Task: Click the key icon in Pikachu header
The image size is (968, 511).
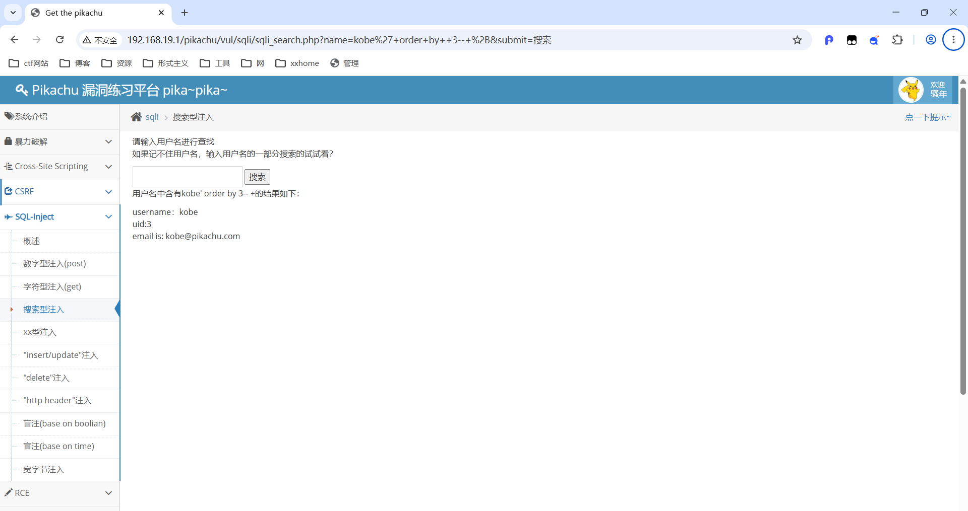Action: tap(22, 90)
